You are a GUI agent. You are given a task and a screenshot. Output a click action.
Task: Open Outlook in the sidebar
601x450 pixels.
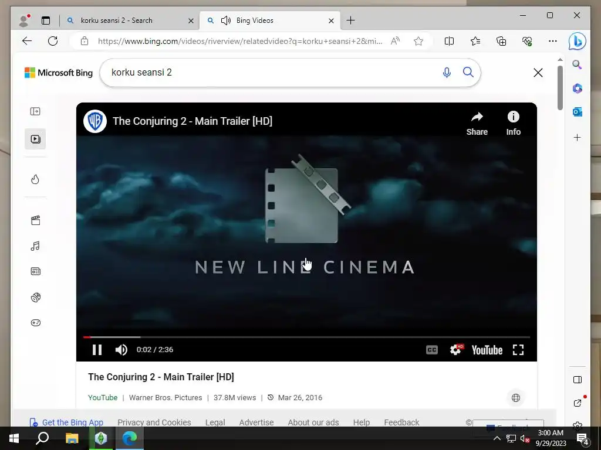pyautogui.click(x=578, y=112)
